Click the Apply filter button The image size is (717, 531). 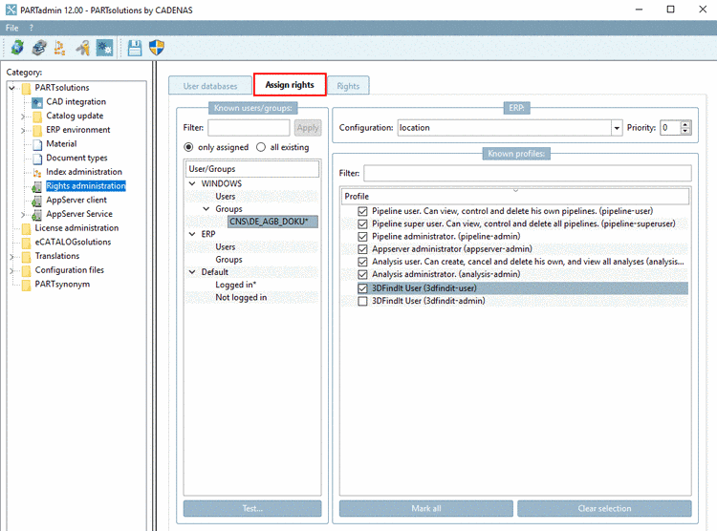coord(308,128)
